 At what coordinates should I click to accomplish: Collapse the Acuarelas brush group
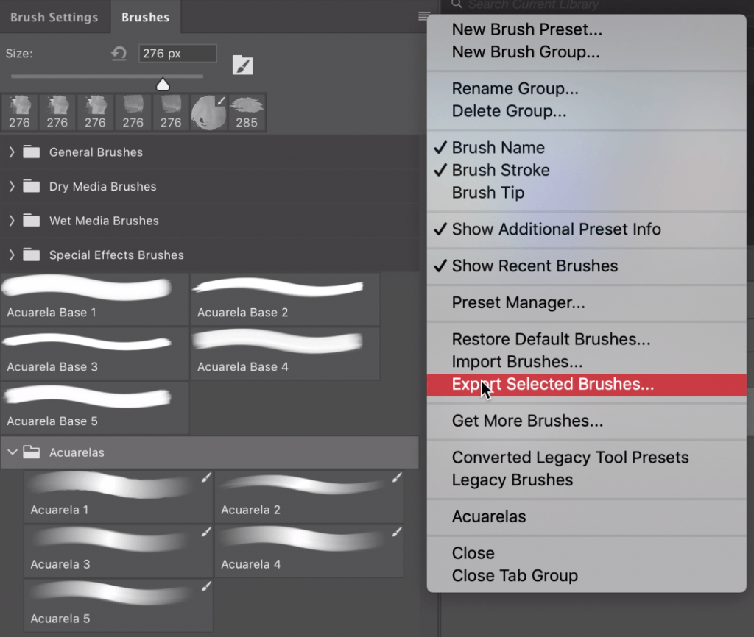click(x=12, y=452)
